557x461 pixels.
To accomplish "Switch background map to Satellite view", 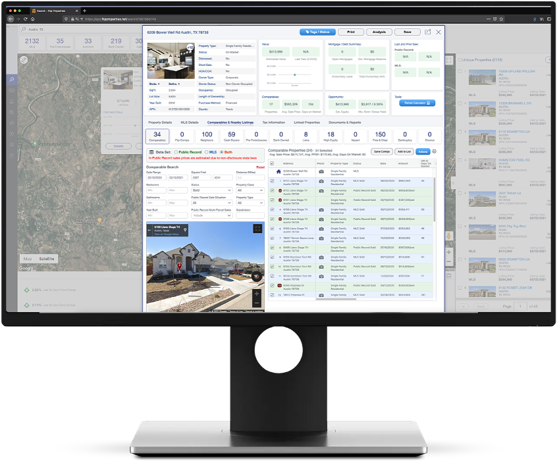I will (x=47, y=259).
